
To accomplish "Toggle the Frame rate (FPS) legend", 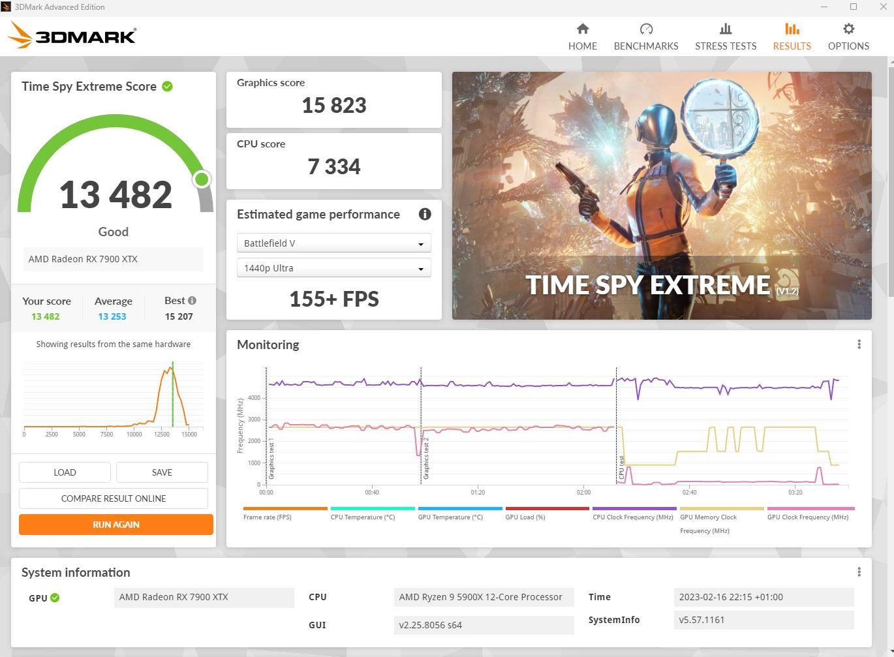I will (x=285, y=513).
